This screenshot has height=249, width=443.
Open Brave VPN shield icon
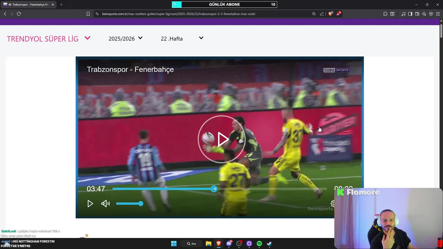(x=431, y=14)
